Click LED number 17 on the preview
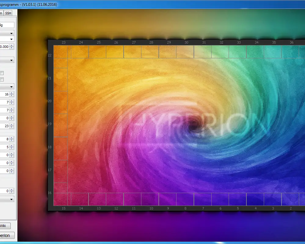 pos(49,170)
